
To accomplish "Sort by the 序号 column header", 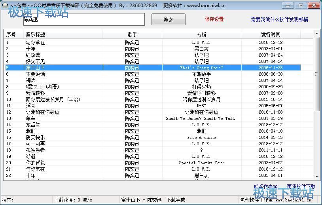I will (x=14, y=34).
